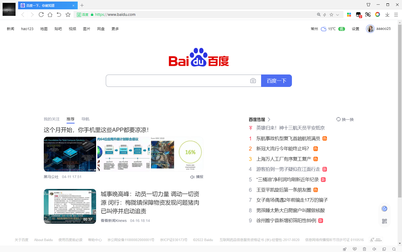Toggle the bookmark star in address bar
Viewport: 402px width, 252px height.
pos(331,15)
